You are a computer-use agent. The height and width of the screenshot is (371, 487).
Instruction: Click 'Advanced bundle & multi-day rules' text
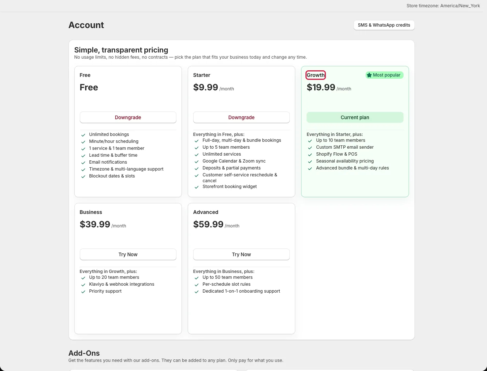[352, 168]
